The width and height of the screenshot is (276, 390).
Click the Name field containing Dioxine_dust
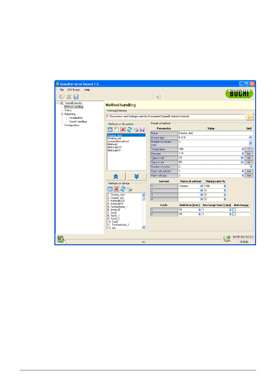click(215, 133)
